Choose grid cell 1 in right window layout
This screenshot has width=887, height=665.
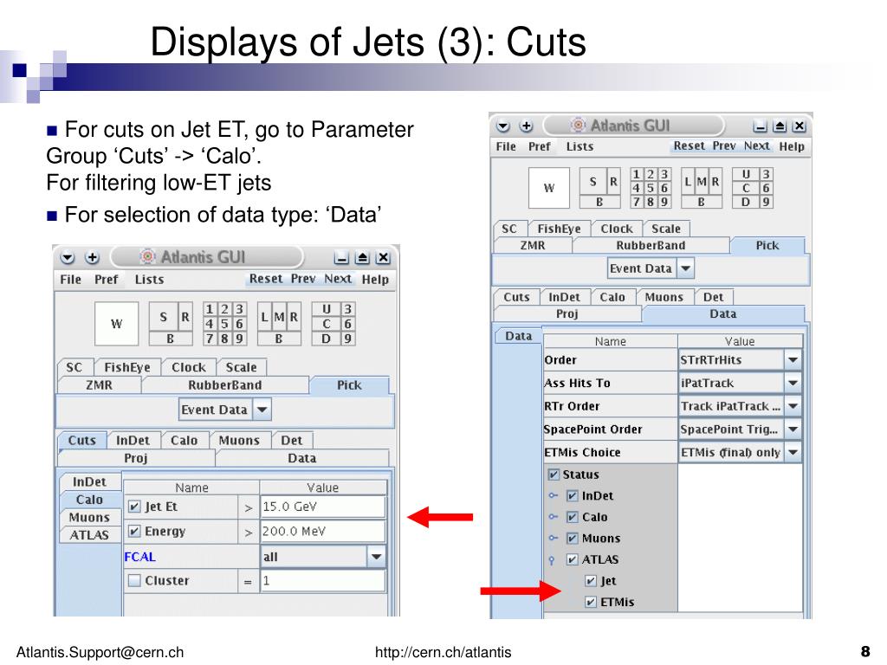click(637, 174)
